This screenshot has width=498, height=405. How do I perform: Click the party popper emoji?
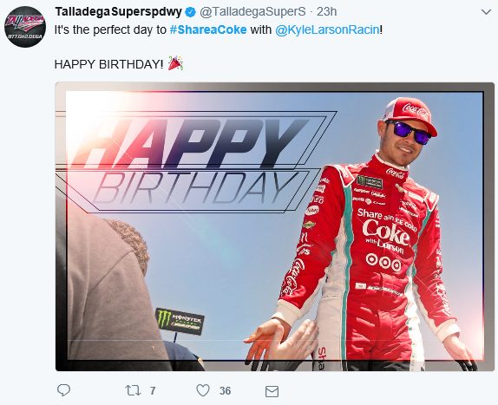175,63
